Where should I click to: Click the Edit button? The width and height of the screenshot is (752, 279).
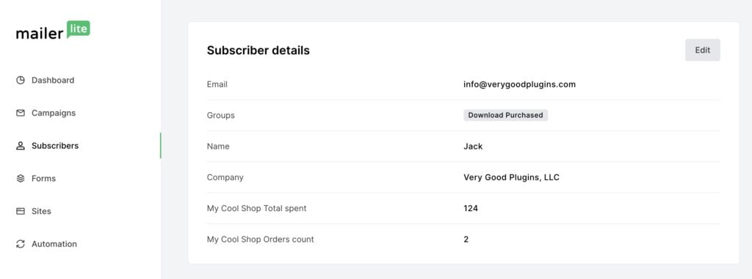tap(703, 50)
